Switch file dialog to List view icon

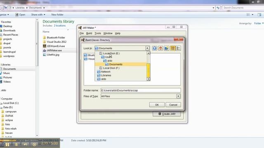click(x=173, y=49)
